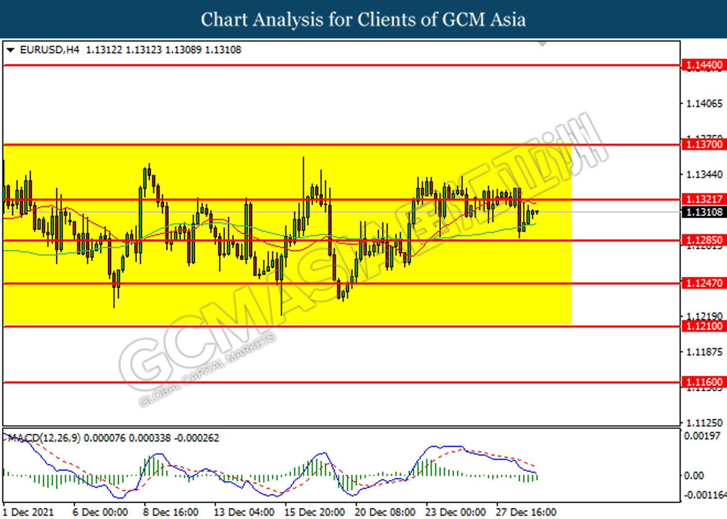This screenshot has width=727, height=519.
Task: Select the 1.12470 red price label
Action: [x=704, y=283]
